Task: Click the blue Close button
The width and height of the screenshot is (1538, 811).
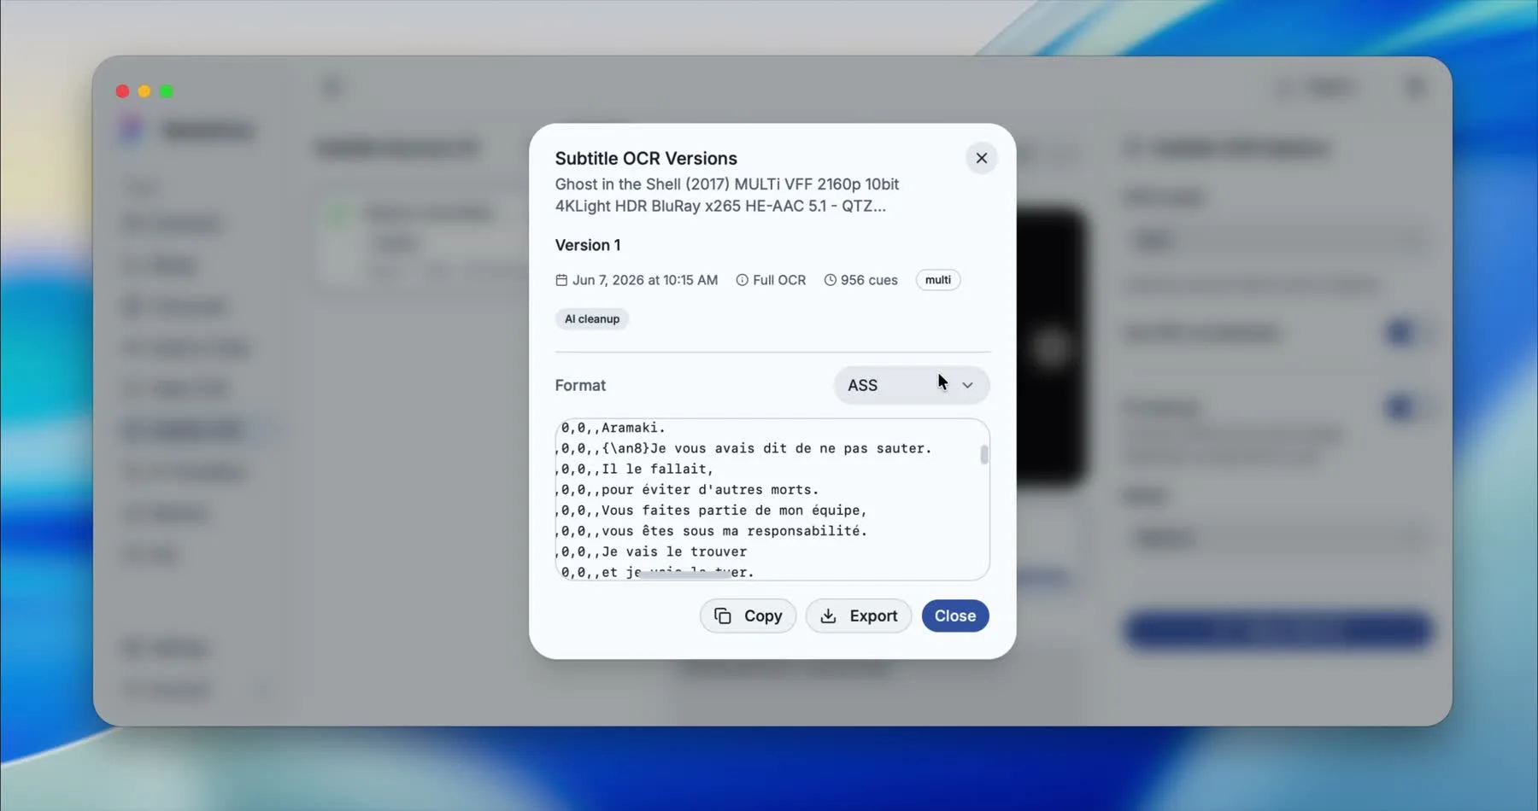Action: tap(954, 616)
